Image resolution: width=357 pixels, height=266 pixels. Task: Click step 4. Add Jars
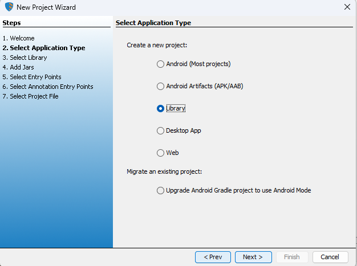[x=18, y=68]
